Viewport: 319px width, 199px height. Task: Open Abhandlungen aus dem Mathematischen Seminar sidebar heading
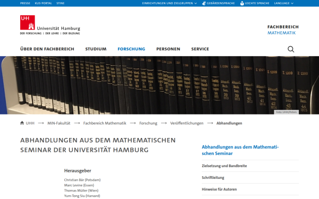tap(240, 150)
